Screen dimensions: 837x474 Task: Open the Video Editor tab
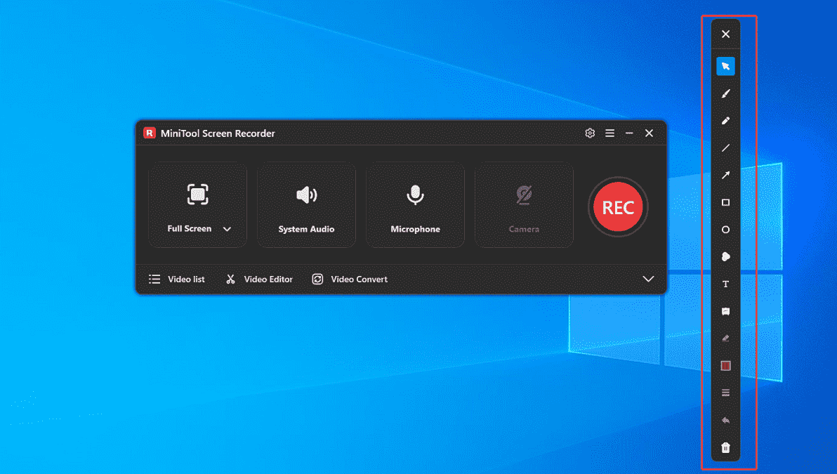click(x=259, y=279)
